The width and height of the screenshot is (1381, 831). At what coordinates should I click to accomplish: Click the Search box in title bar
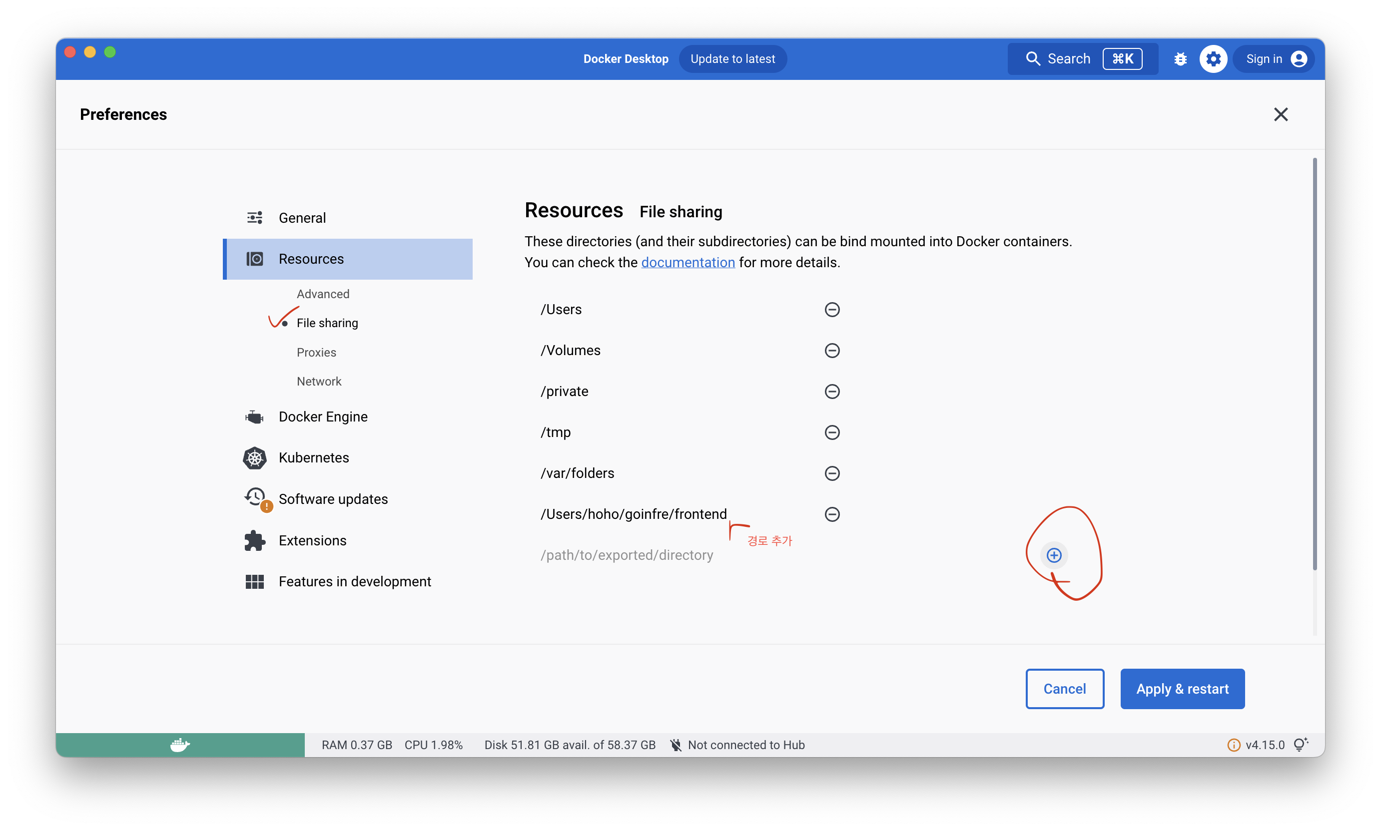[x=1082, y=59]
